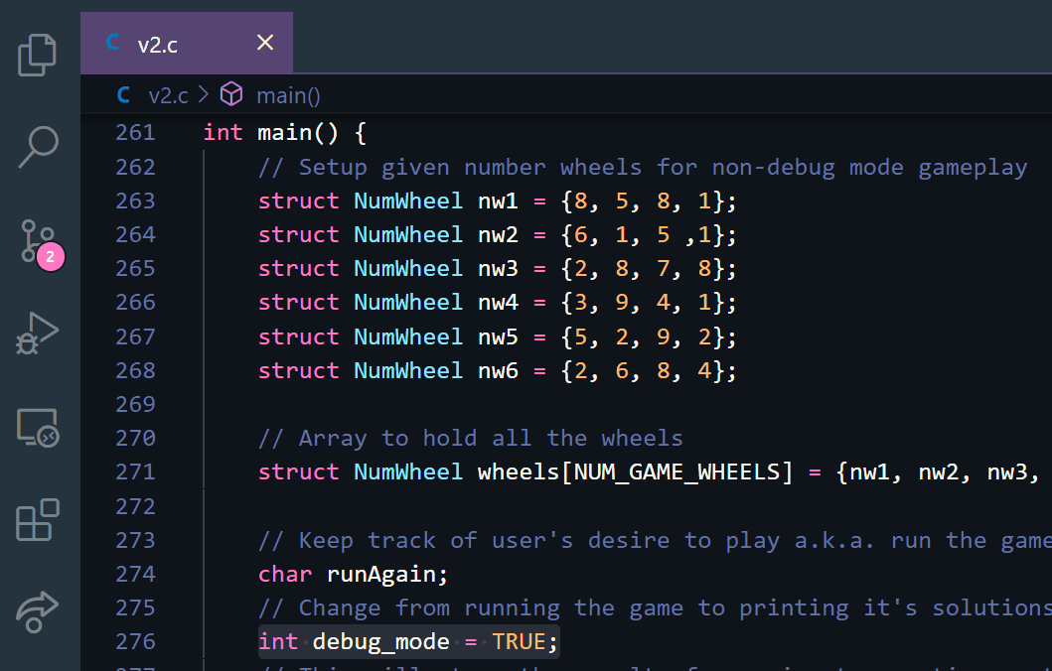1052x671 pixels.
Task: Click the breadcrumb chevron separator after v2.c
Action: tap(204, 95)
